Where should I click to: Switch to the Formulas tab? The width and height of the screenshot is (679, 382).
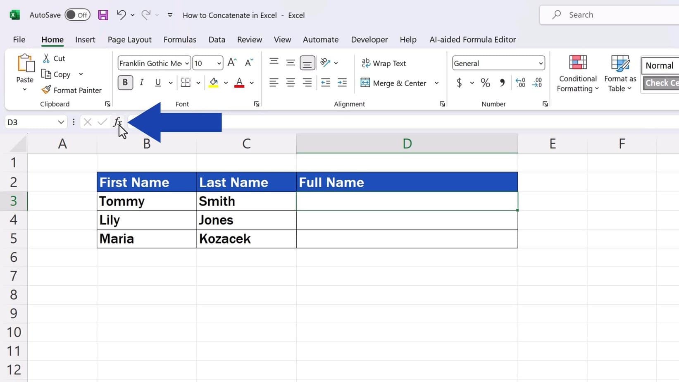pos(180,39)
